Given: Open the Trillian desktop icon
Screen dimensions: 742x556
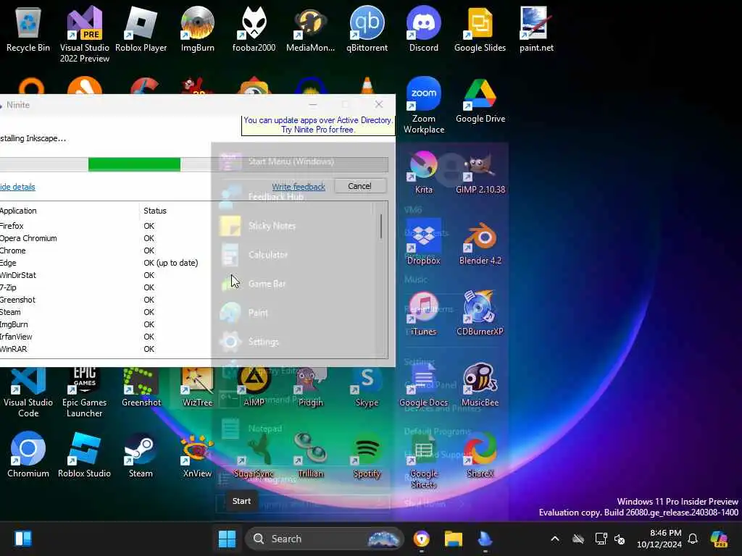Looking at the screenshot, I should pyautogui.click(x=310, y=455).
